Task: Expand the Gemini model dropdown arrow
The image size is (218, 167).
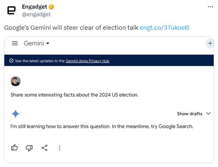Action: 48,43
